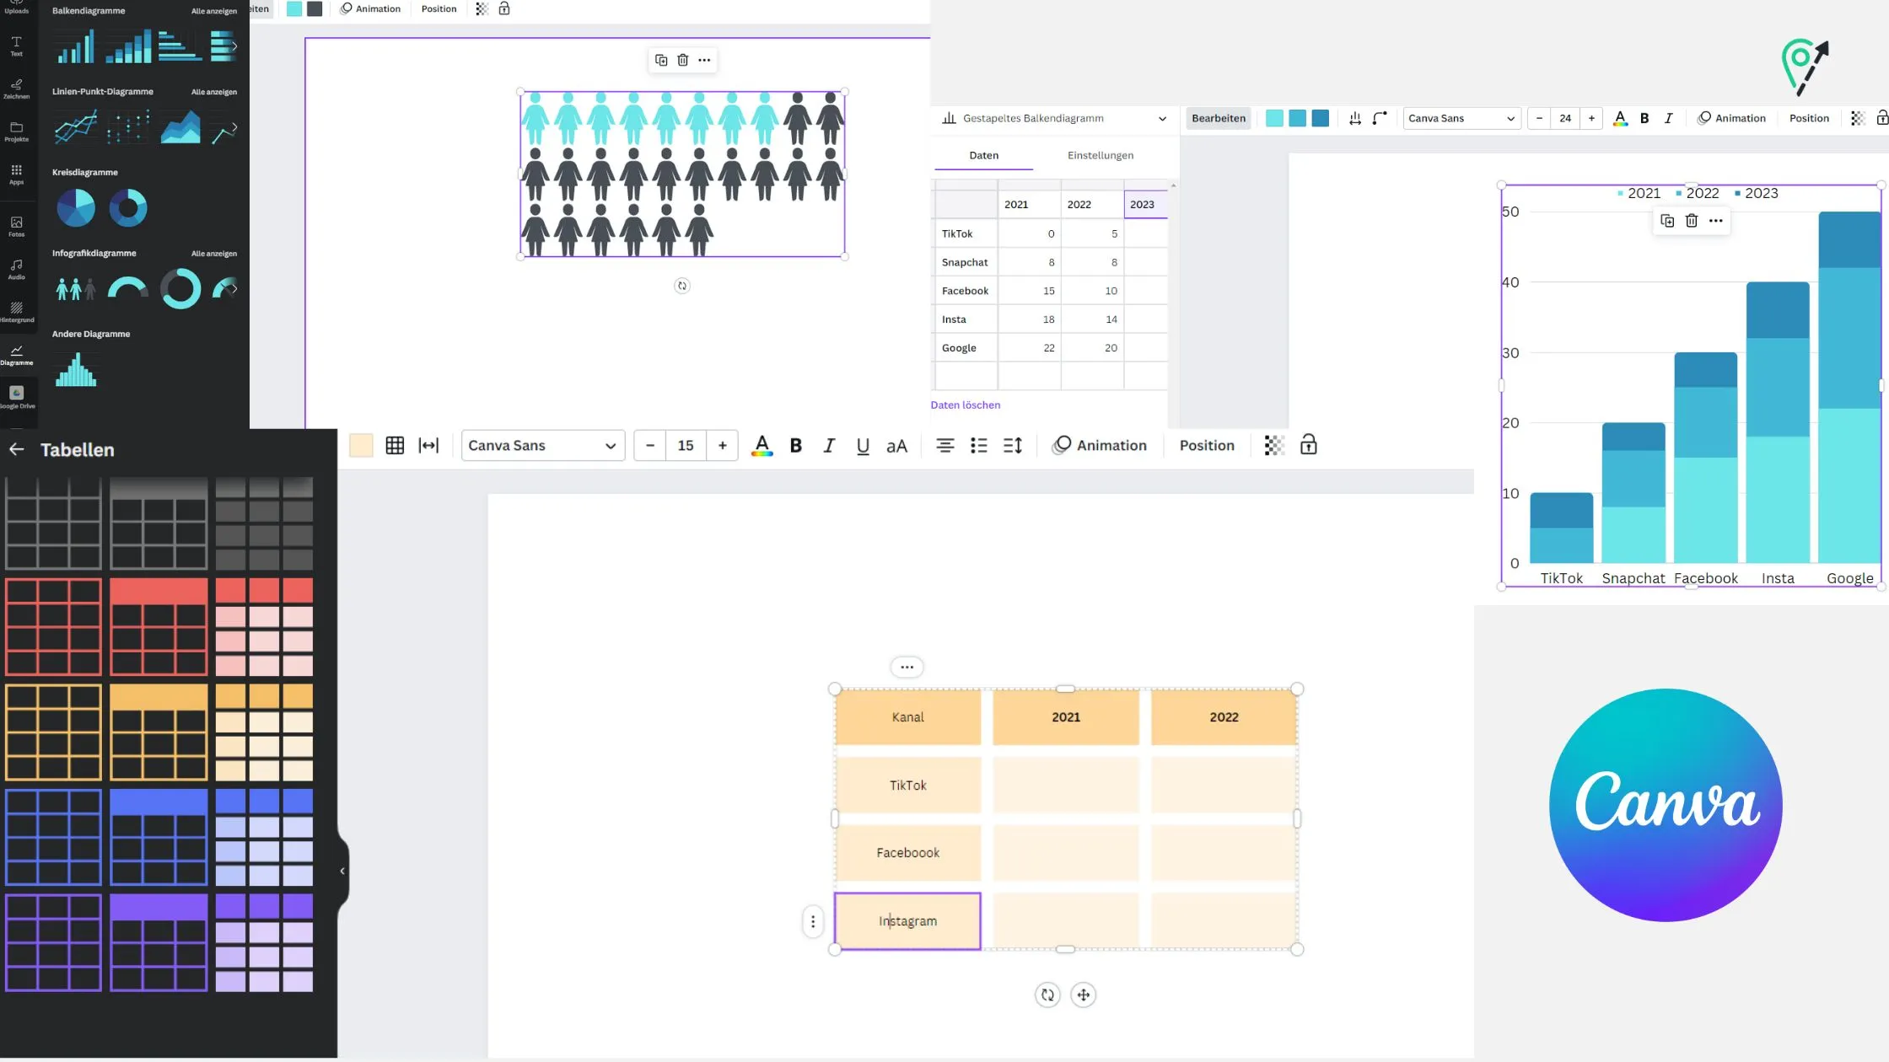
Task: Open line spacing in the table toolbar
Action: (1013, 445)
